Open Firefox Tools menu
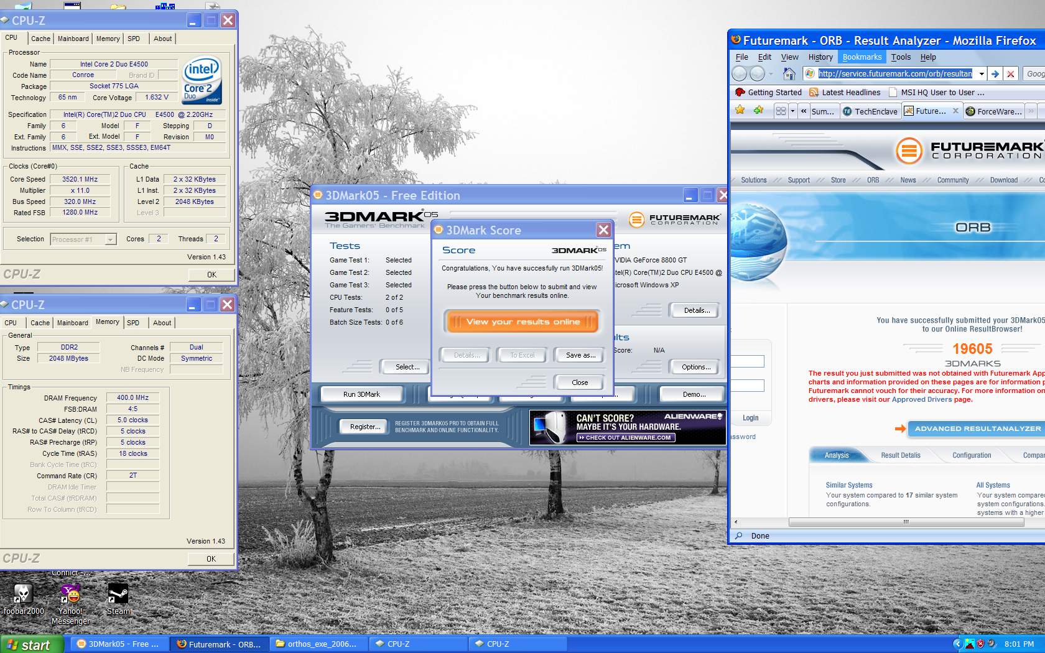The height and width of the screenshot is (653, 1045). [901, 57]
